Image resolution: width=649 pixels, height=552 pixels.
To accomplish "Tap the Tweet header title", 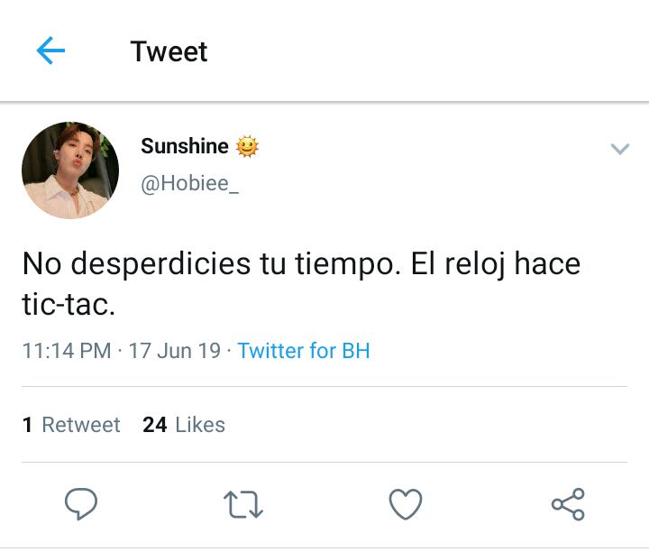I will (169, 51).
